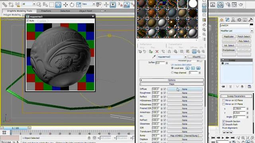
Task: Open Select by Name tool
Action: tap(45, 5)
